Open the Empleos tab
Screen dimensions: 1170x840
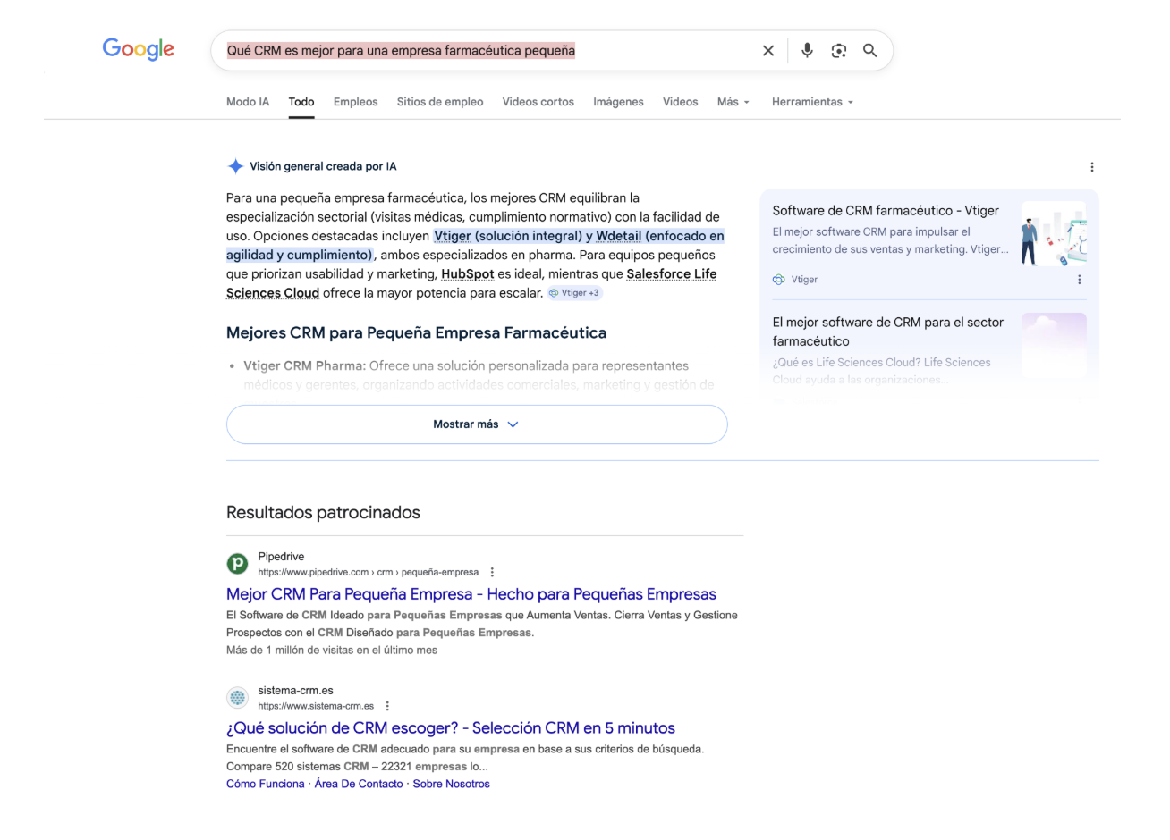coord(356,102)
